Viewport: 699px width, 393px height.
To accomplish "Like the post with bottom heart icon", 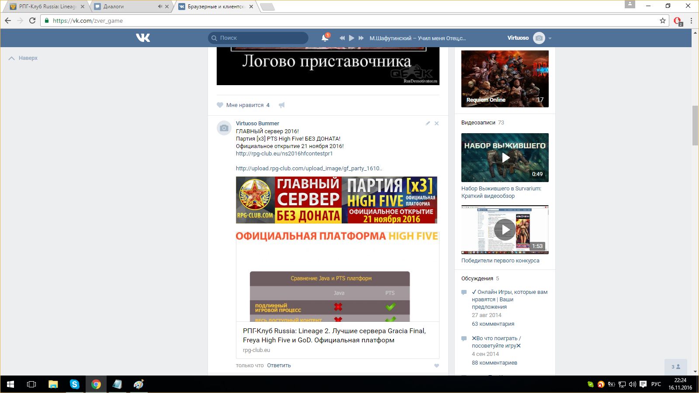I will 436,366.
